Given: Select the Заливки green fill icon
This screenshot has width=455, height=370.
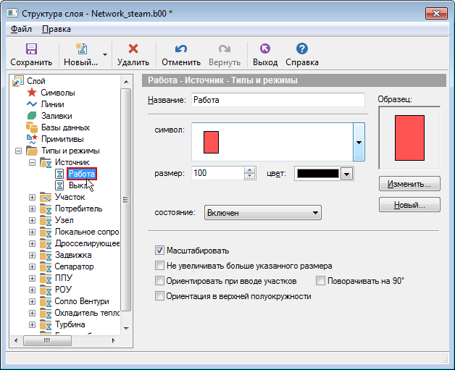Looking at the screenshot, I should point(31,116).
